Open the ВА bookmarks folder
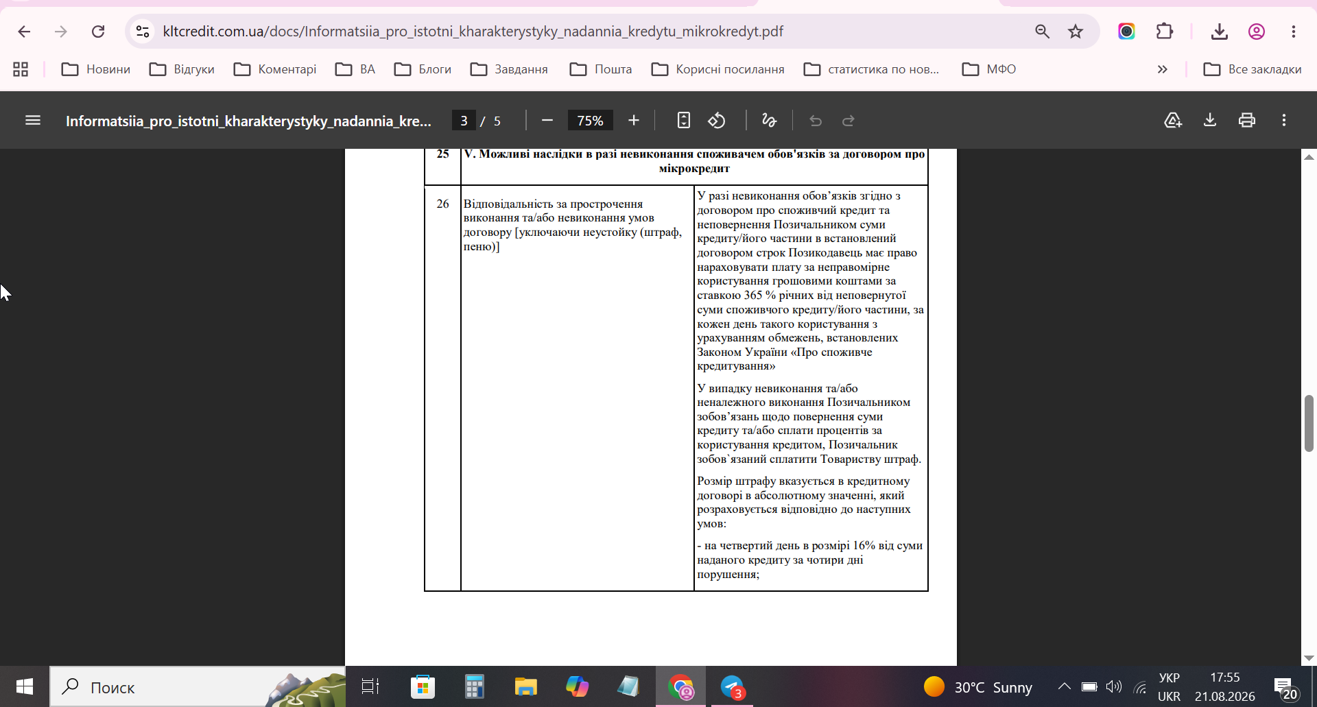1317x707 pixels. pos(355,69)
